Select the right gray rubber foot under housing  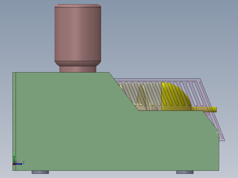click(x=185, y=172)
